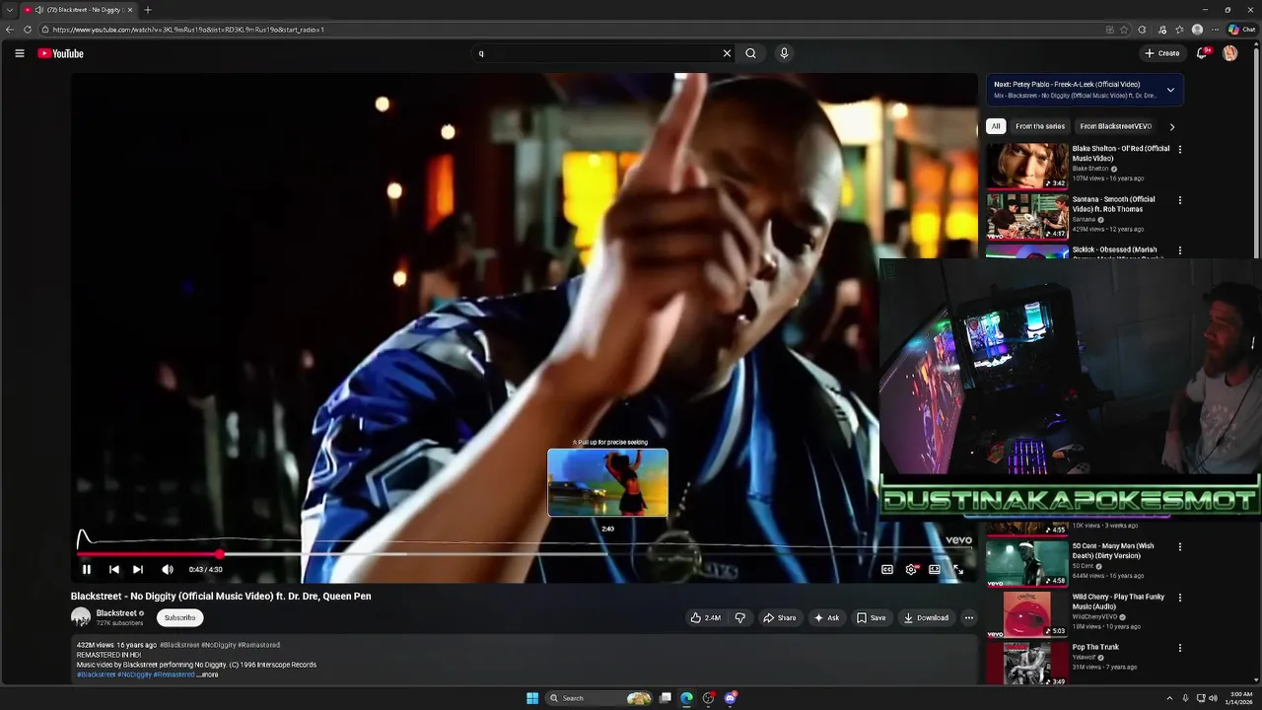1262x710 pixels.
Task: Switch to the Blackstreet - No Diggity tab
Action: tap(77, 10)
